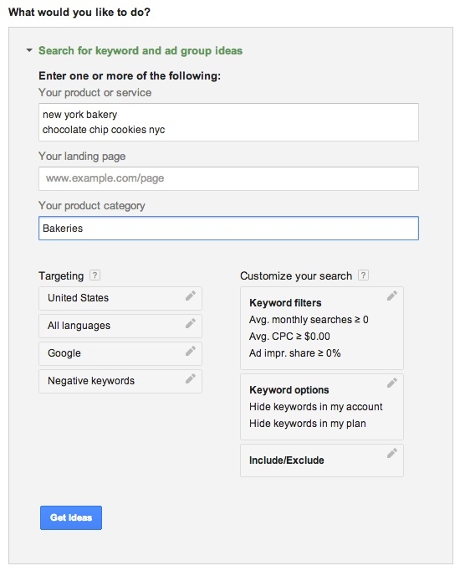Select the product category Bakeries field
The width and height of the screenshot is (465, 571).
(x=228, y=229)
